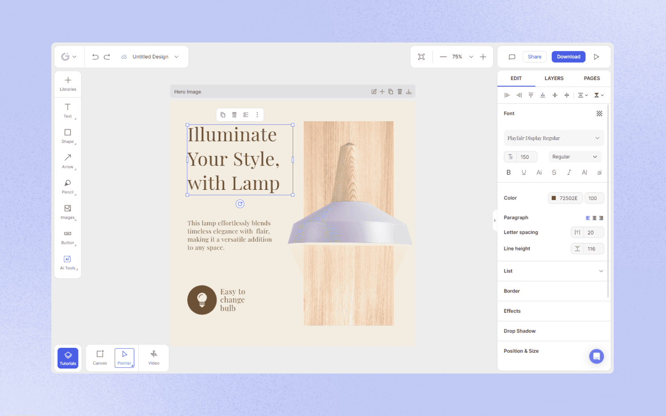Open the distribute spacing dropdown

point(583,95)
